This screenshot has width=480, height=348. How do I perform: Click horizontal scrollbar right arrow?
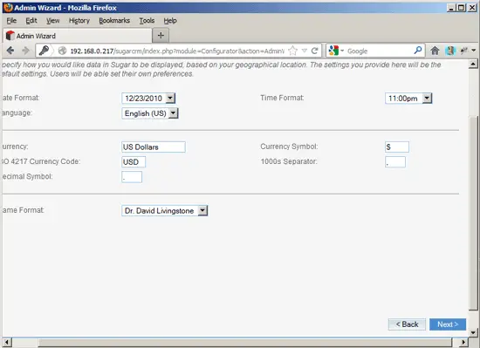click(463, 342)
